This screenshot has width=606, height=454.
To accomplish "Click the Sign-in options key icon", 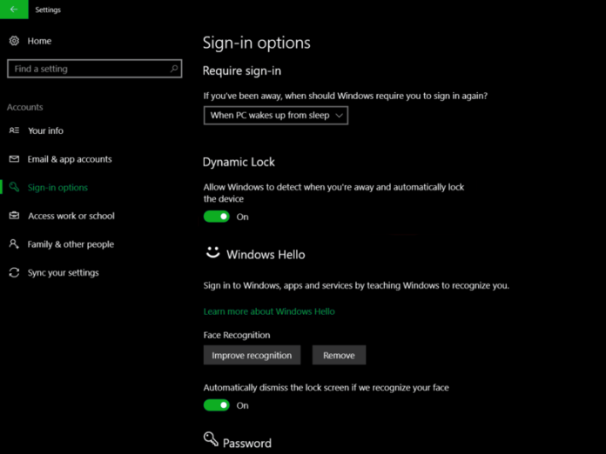I will 14,187.
